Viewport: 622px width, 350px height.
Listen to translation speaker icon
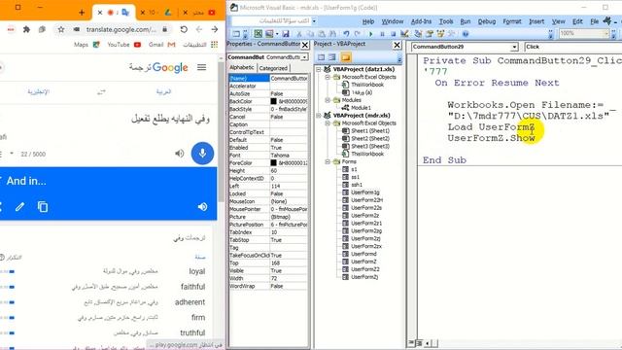[203, 207]
